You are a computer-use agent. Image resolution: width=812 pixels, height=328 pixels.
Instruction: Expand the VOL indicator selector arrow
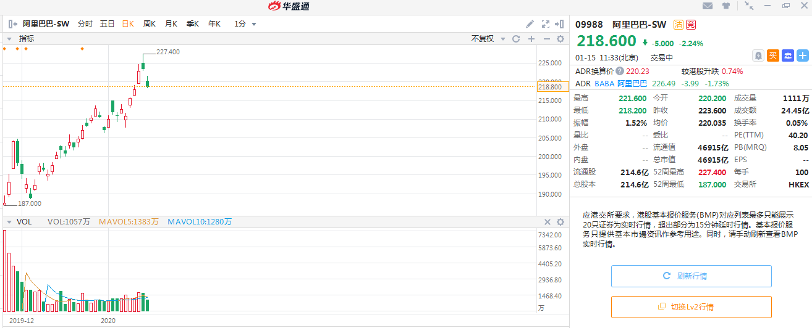pos(9,222)
